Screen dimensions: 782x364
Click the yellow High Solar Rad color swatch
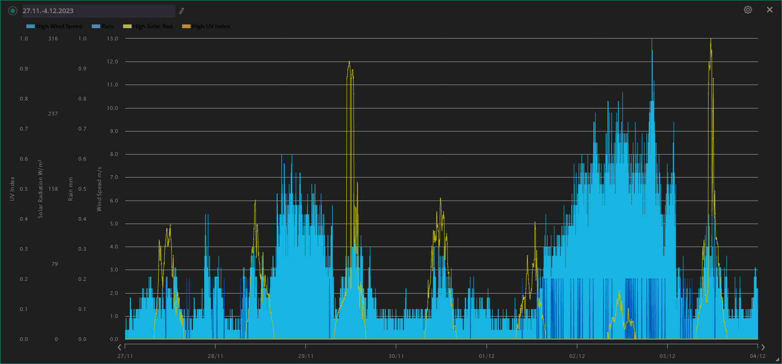click(x=127, y=26)
